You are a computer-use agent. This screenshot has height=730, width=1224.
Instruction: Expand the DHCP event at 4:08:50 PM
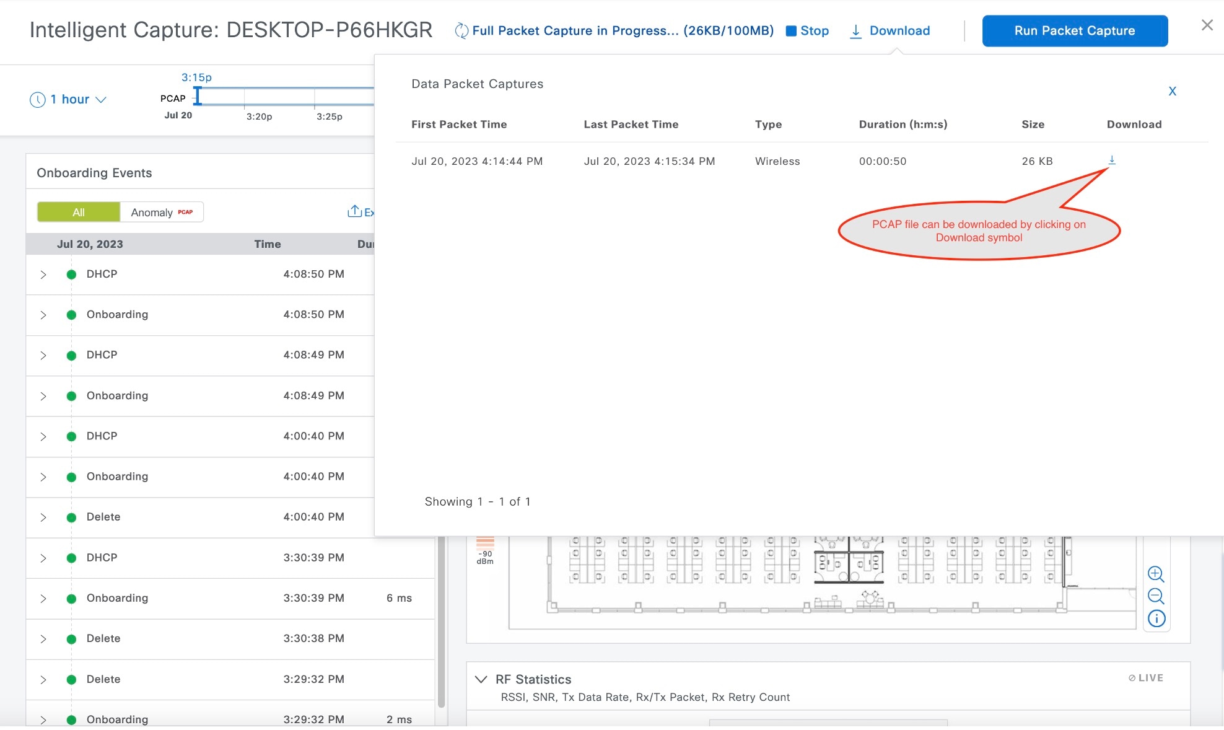(x=43, y=275)
